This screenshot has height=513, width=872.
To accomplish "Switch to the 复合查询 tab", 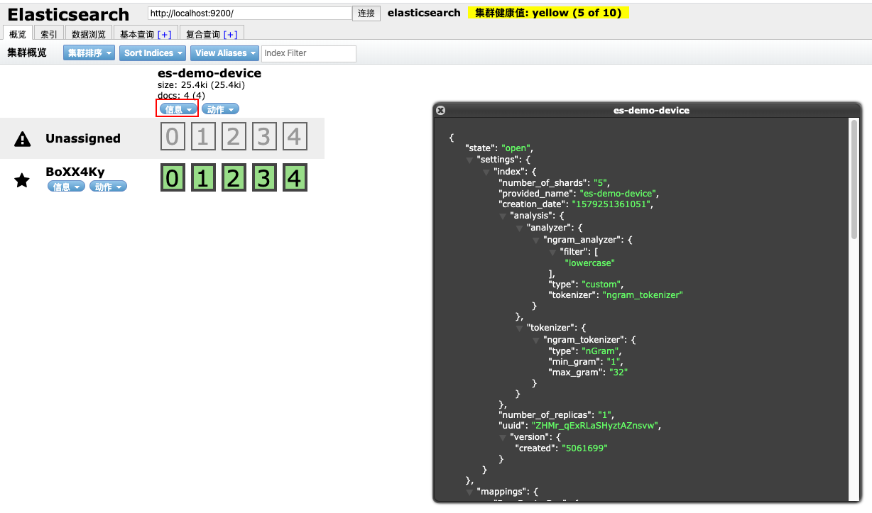I will [x=202, y=34].
